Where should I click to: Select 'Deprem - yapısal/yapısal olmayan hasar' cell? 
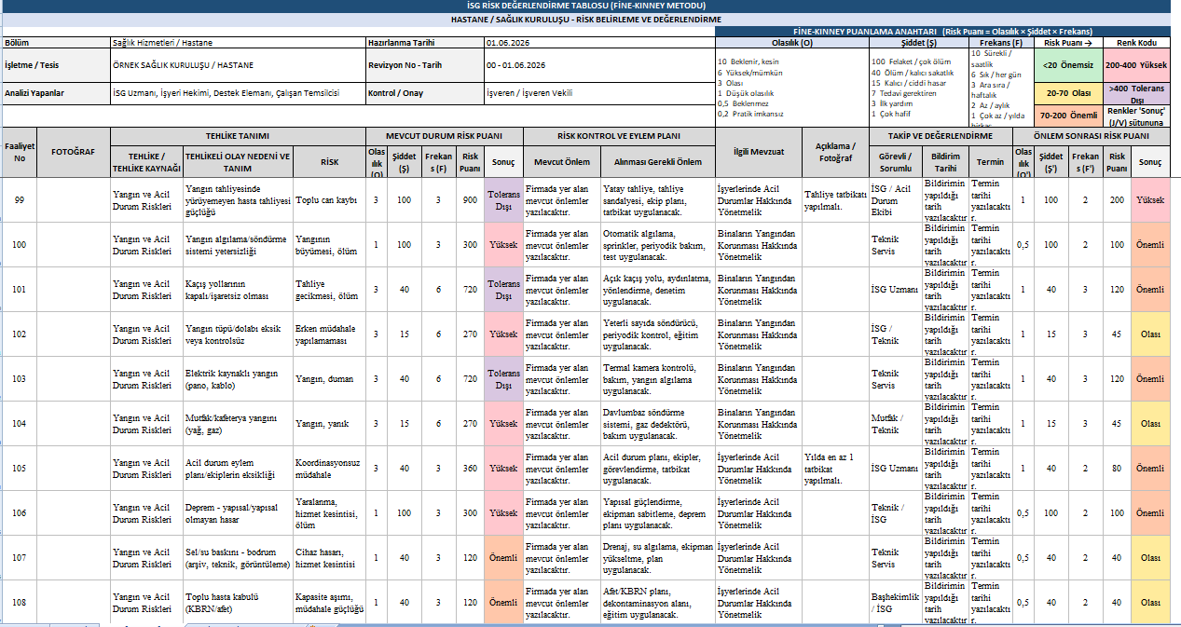click(238, 512)
